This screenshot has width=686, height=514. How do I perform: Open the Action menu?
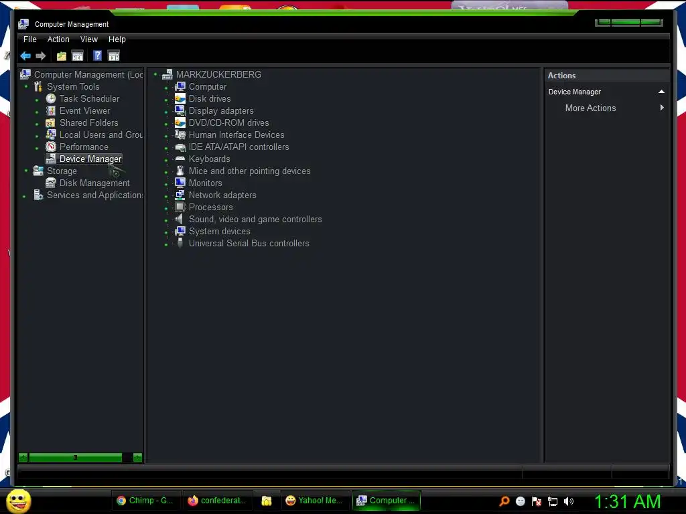coord(58,39)
